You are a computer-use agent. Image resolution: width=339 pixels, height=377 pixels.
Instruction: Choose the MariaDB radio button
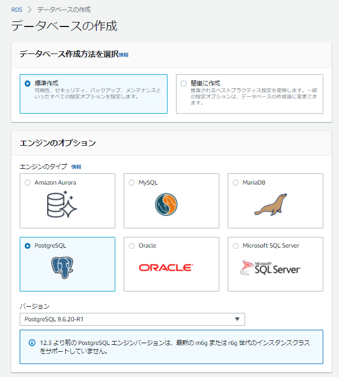click(x=236, y=182)
